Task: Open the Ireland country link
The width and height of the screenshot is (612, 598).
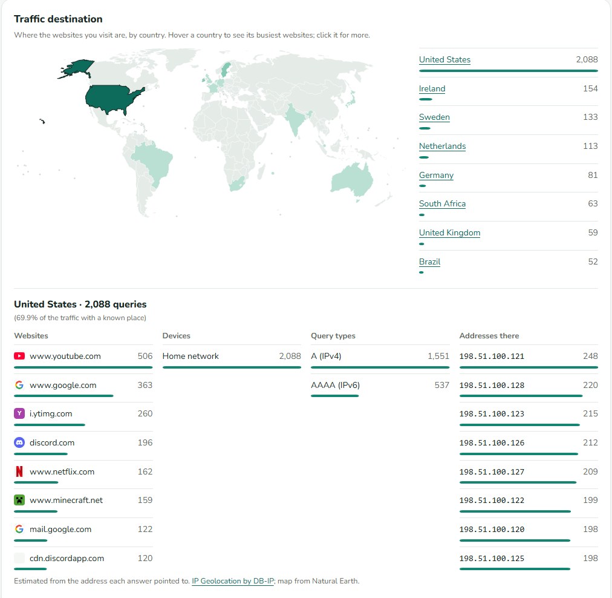Action: pyautogui.click(x=432, y=88)
